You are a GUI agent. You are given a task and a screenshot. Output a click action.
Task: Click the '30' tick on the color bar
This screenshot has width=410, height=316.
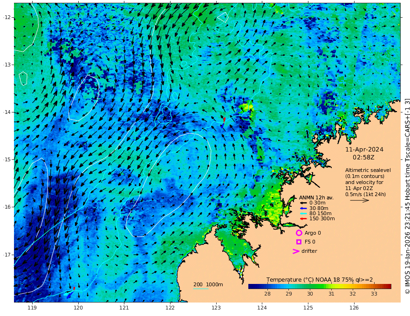310,294
